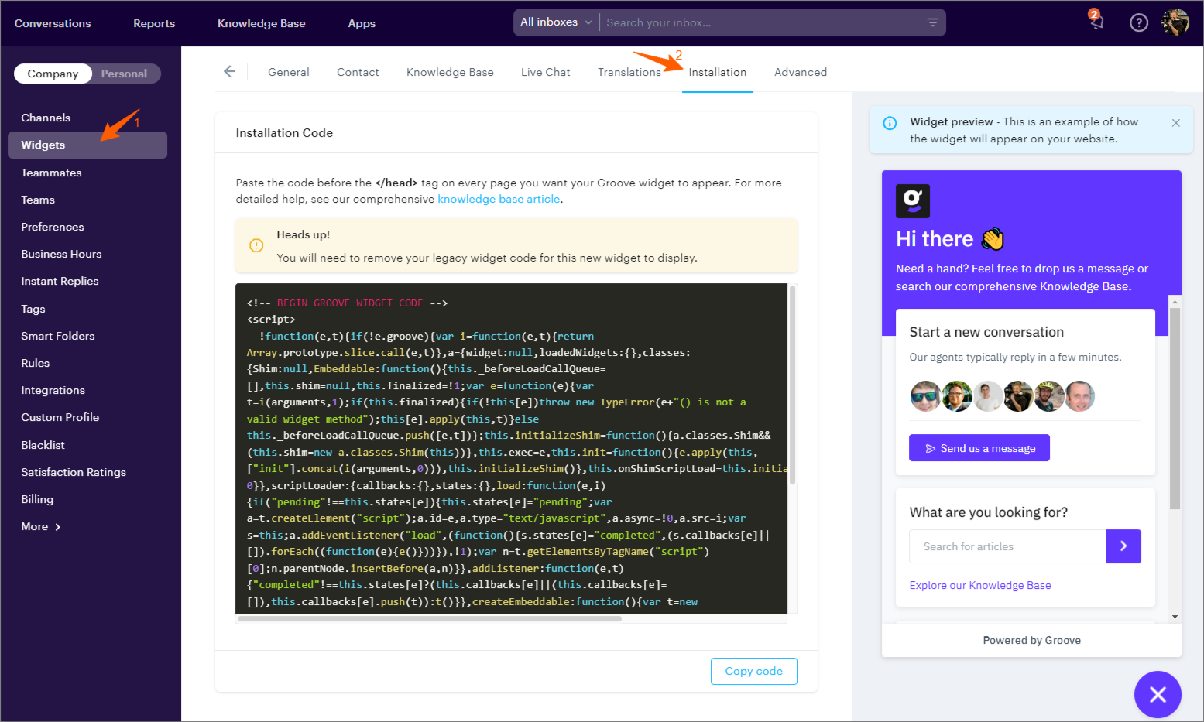Open the Apps menu

pyautogui.click(x=362, y=23)
